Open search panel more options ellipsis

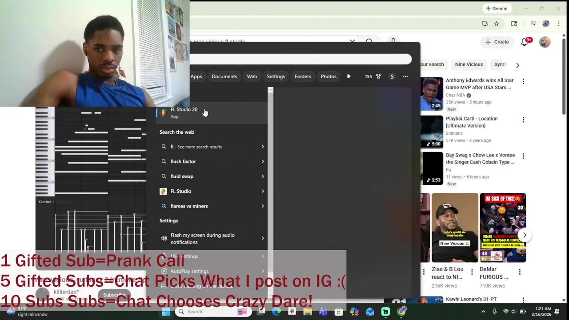(x=405, y=76)
